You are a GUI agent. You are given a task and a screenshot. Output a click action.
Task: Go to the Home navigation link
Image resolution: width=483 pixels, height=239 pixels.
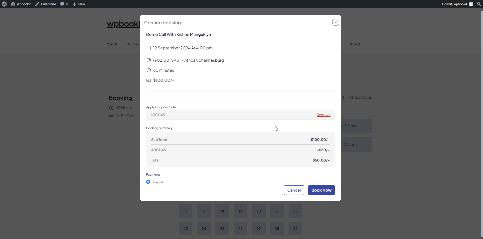click(x=112, y=43)
